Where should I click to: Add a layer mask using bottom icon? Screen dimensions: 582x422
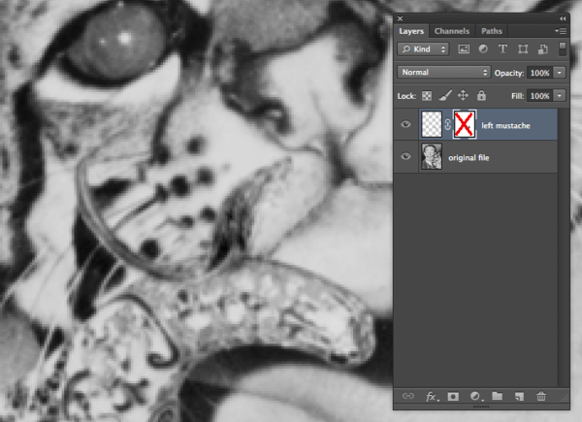(452, 397)
